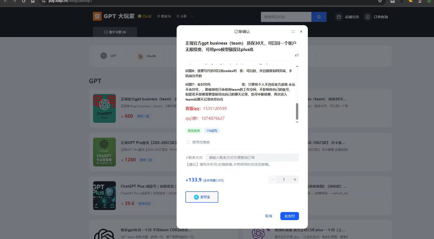The height and width of the screenshot is (239, 434).
Task: Click the 取消 button
Action: tap(268, 216)
